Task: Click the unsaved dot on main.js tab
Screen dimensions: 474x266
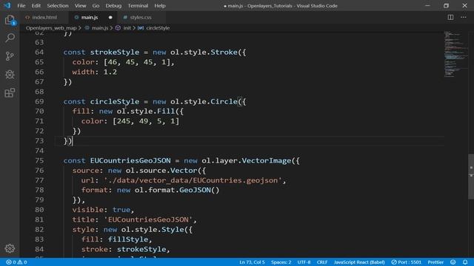Action: (x=110, y=18)
